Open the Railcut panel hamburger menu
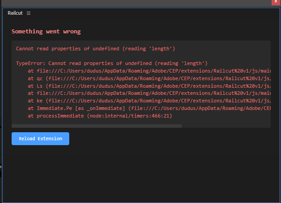 tap(29, 13)
